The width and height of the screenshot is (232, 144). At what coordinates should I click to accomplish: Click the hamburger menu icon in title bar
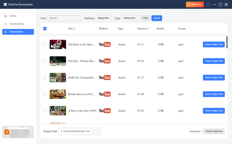208,4
